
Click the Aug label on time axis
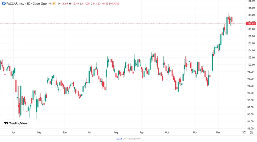click(116, 133)
